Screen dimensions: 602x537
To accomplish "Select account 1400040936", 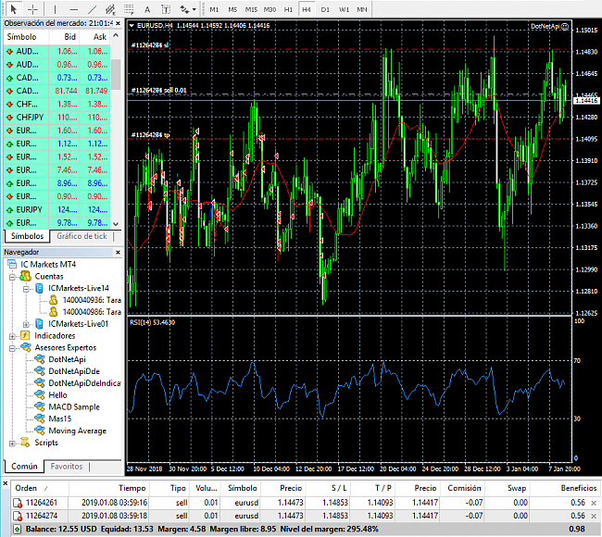I will 92,300.
